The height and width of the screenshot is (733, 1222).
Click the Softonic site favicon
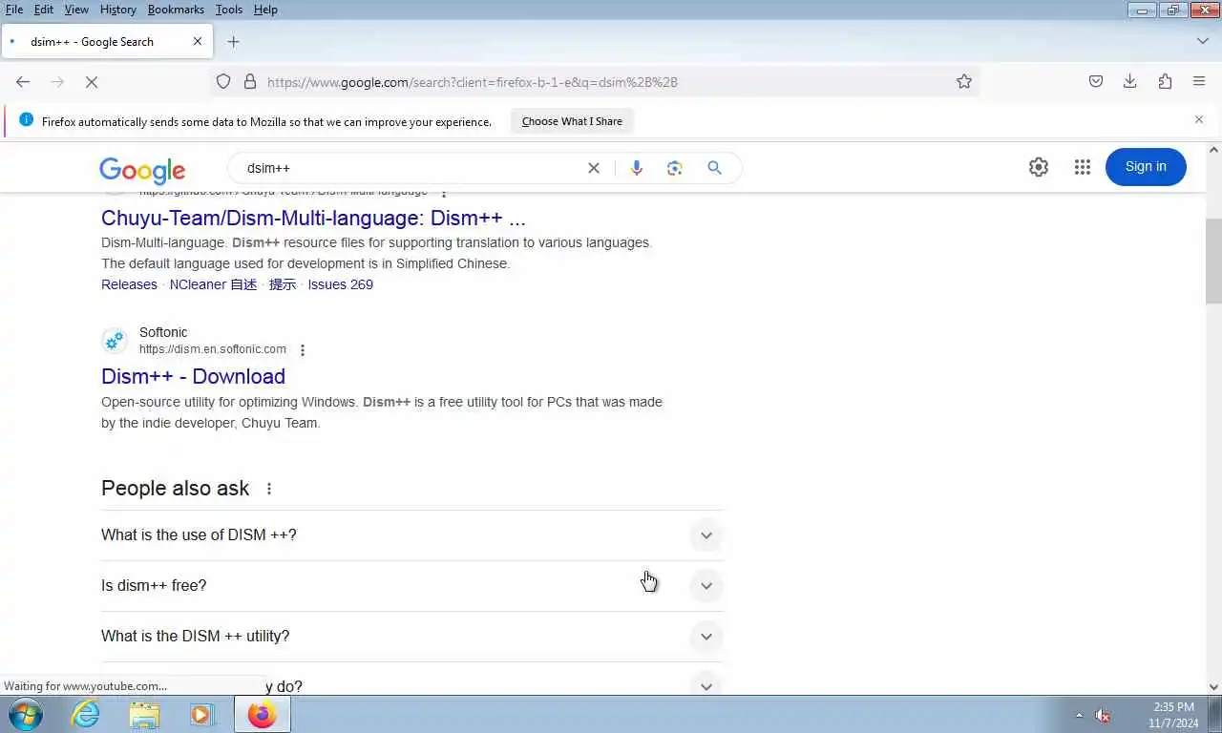pos(115,341)
